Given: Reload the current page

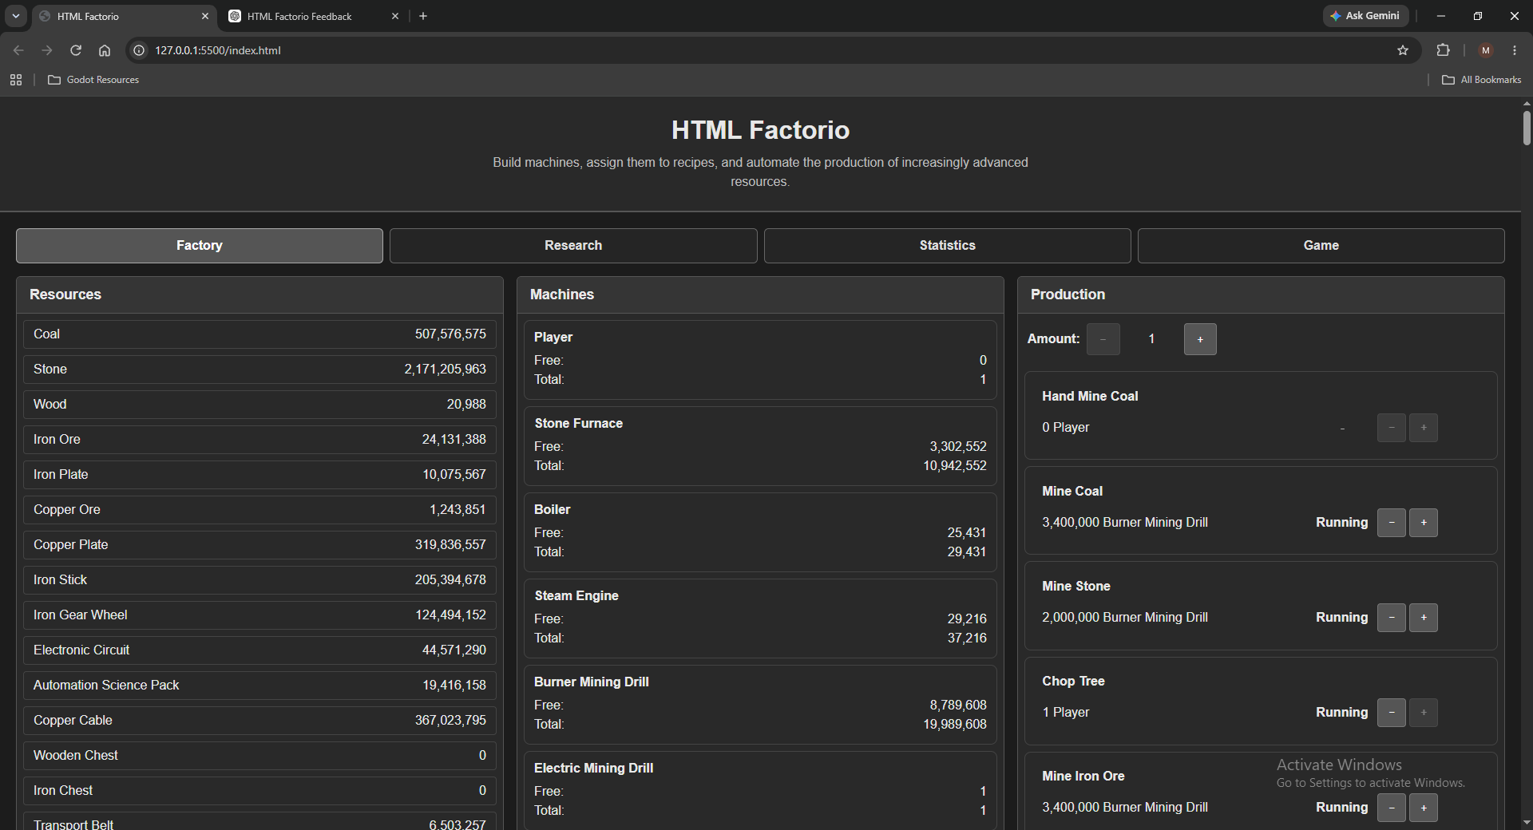Looking at the screenshot, I should tap(76, 50).
